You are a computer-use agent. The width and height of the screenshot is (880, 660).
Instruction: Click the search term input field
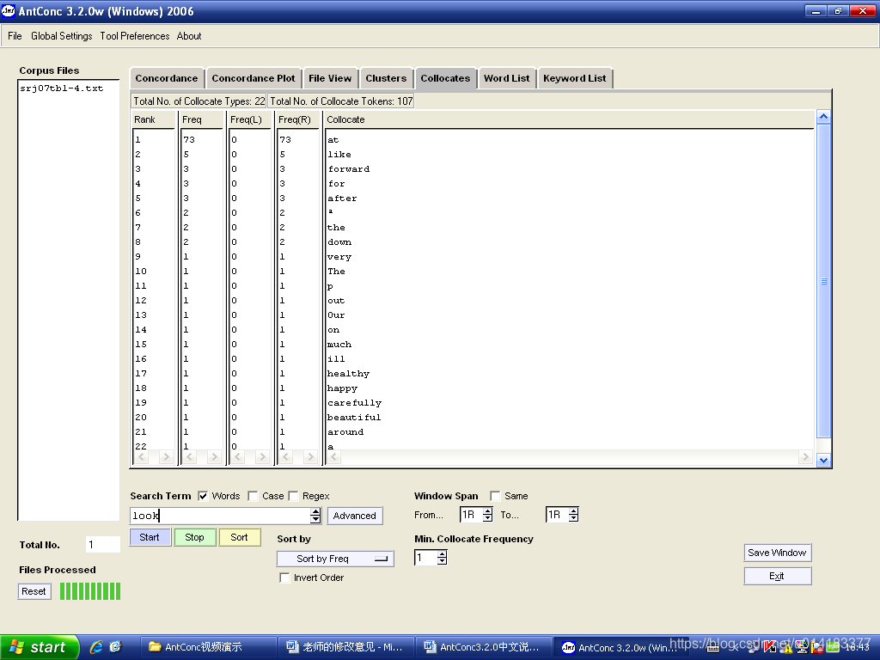click(220, 516)
